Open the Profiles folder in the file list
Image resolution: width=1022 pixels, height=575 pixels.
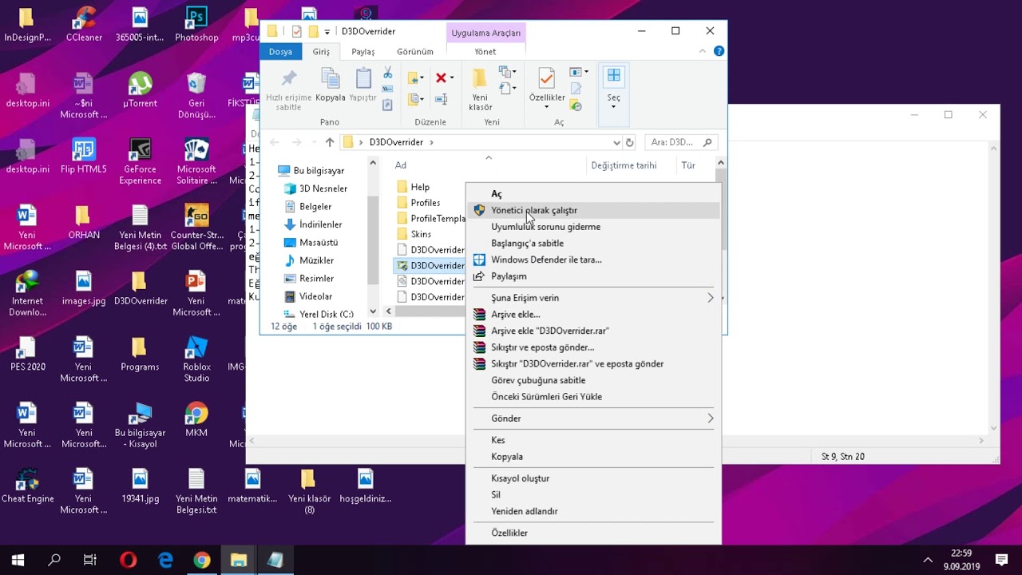pos(425,203)
